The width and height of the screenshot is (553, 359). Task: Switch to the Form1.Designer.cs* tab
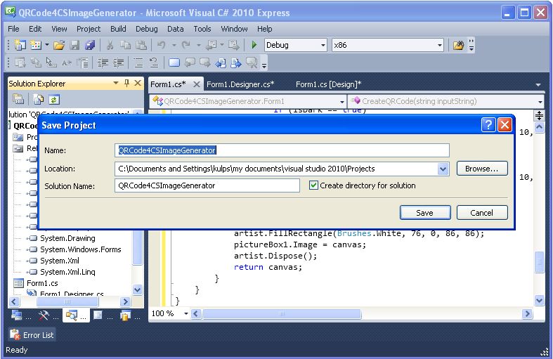click(240, 84)
